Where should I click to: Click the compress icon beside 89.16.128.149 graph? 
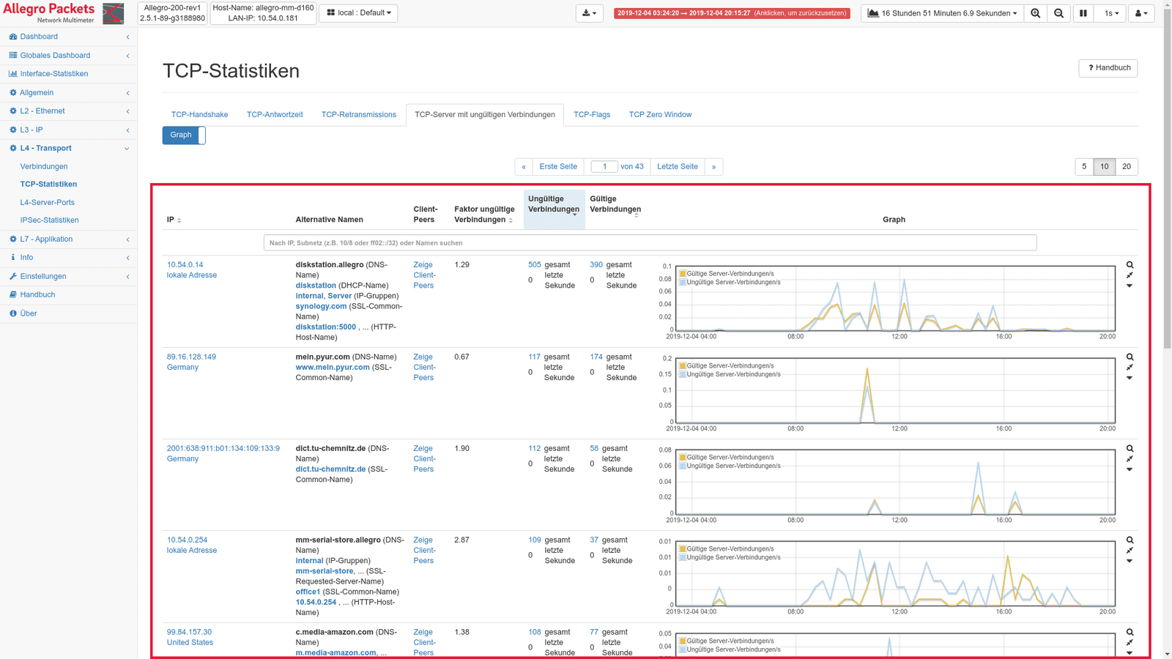tap(1130, 368)
